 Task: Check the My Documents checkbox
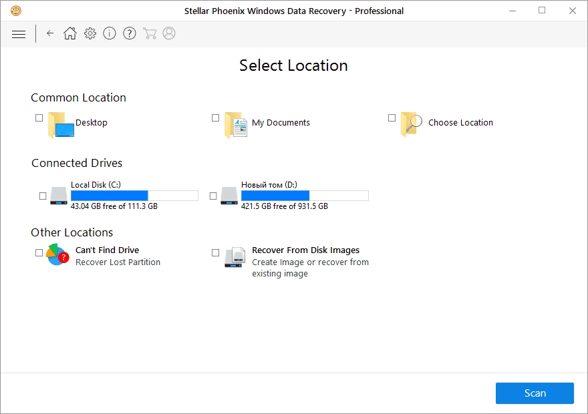coord(215,118)
